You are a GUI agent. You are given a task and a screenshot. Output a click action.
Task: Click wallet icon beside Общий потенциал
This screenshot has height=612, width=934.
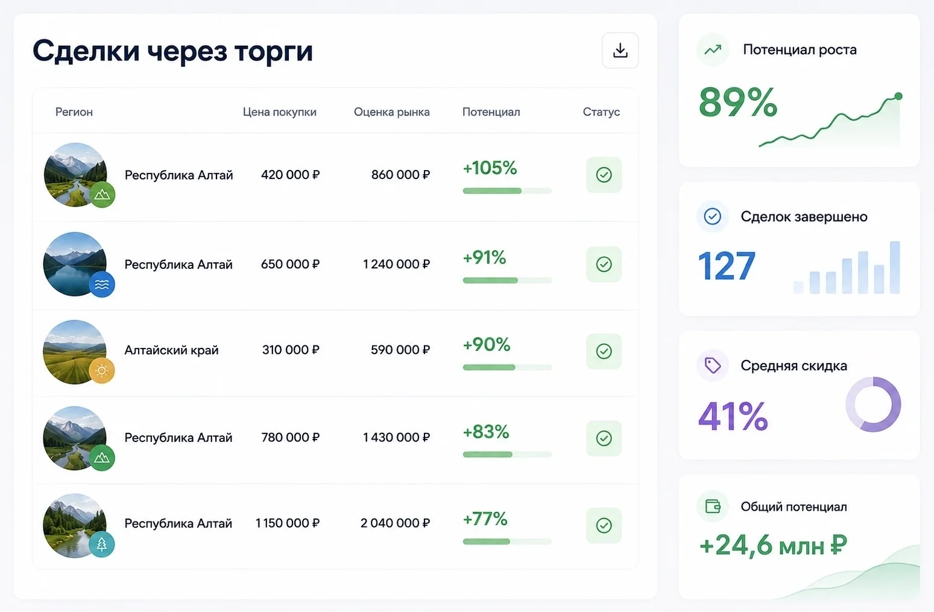(713, 506)
